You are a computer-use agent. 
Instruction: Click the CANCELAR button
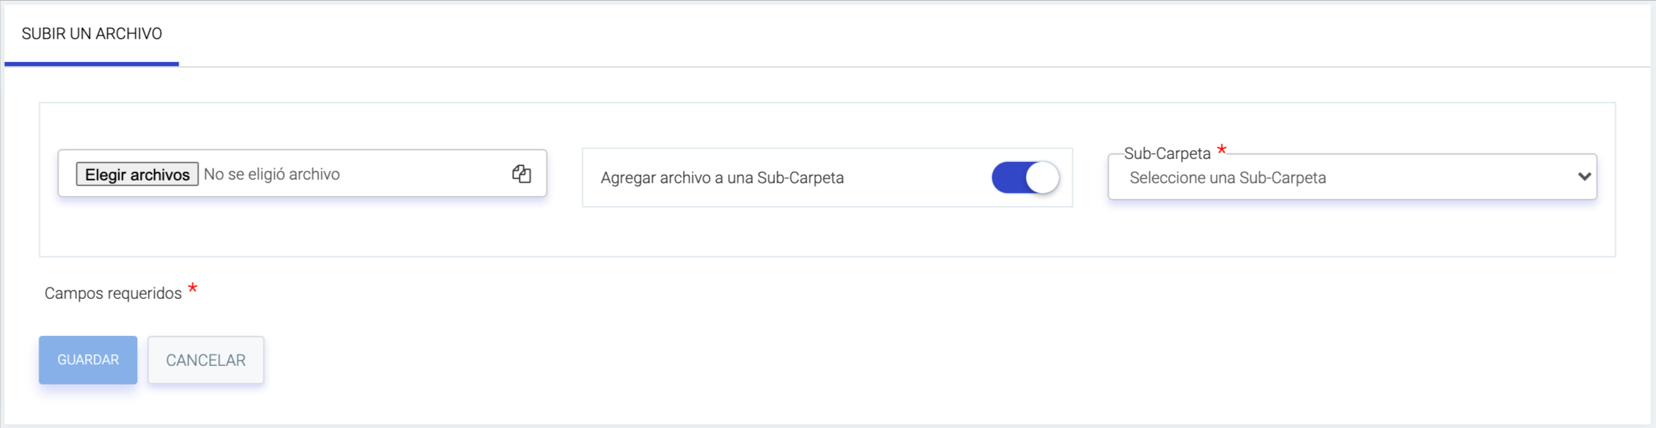coord(206,360)
